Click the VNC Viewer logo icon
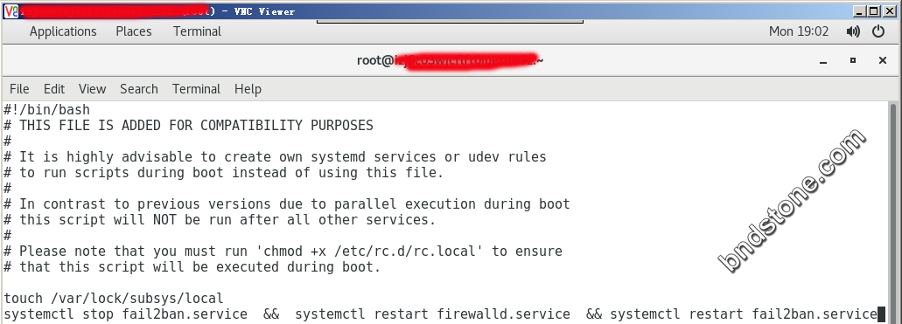 (10, 10)
